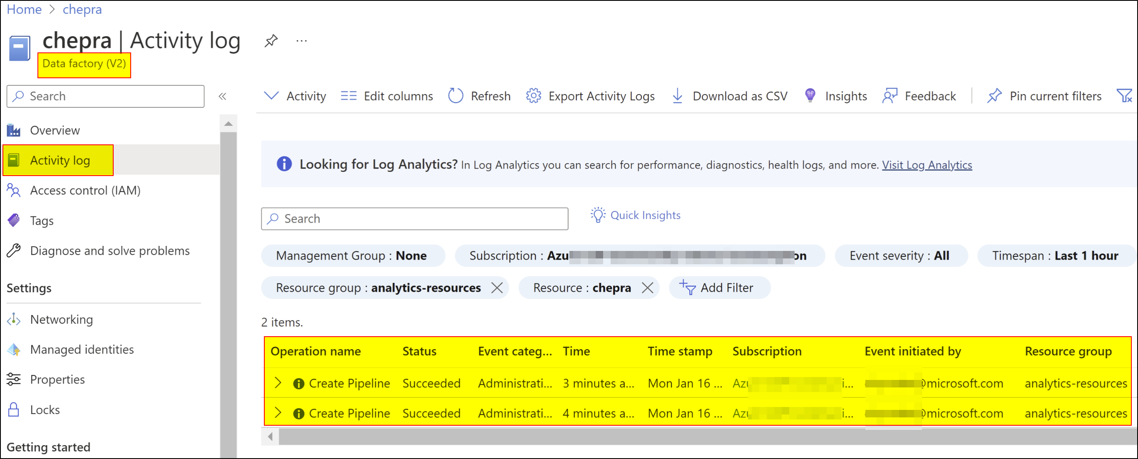Screen dimensions: 1138x459
Task: Open Locks in the sidebar
Action: (33, 409)
